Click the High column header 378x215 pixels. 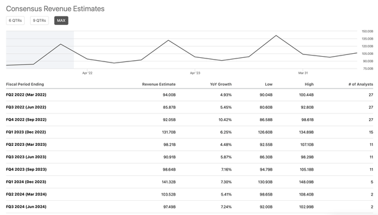coord(309,84)
